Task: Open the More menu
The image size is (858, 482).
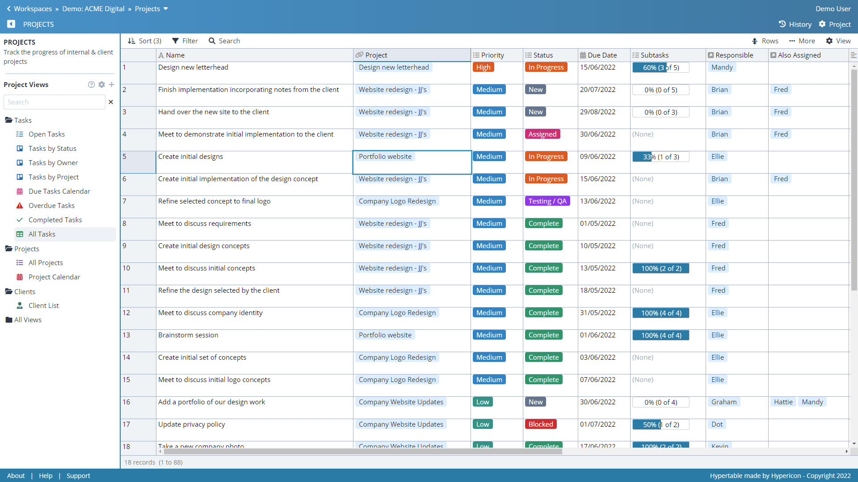Action: click(x=802, y=41)
